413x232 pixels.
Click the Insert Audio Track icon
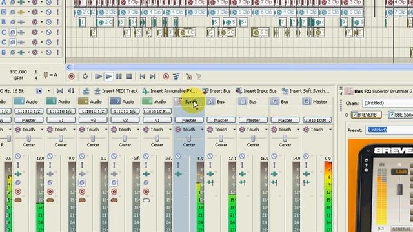86,91
